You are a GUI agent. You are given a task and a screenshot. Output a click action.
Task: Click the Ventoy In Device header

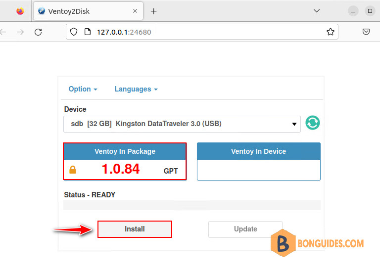coord(259,151)
